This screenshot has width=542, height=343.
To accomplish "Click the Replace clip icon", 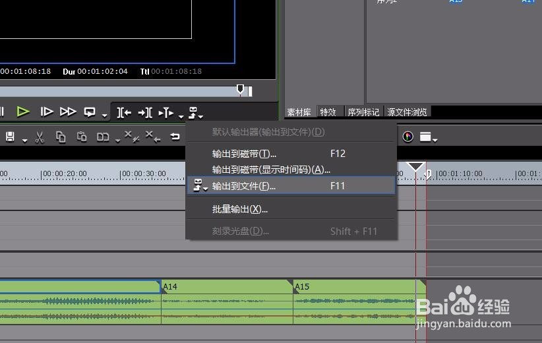I will tap(103, 137).
